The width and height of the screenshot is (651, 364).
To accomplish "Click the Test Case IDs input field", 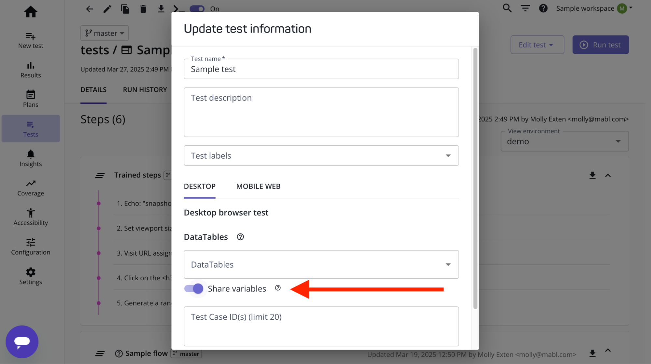I will click(321, 326).
